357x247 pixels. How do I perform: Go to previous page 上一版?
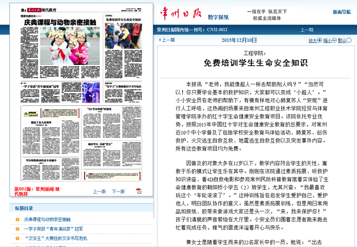[x=100, y=191]
